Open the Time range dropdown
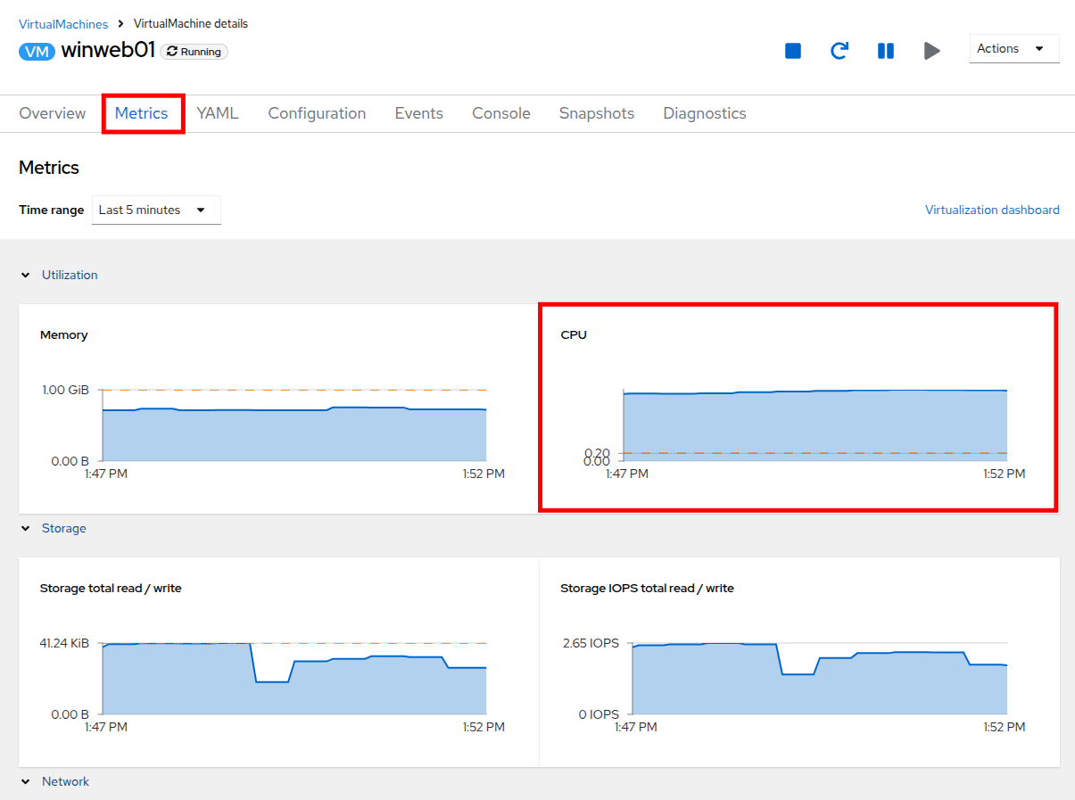This screenshot has width=1075, height=800. pyautogui.click(x=156, y=210)
